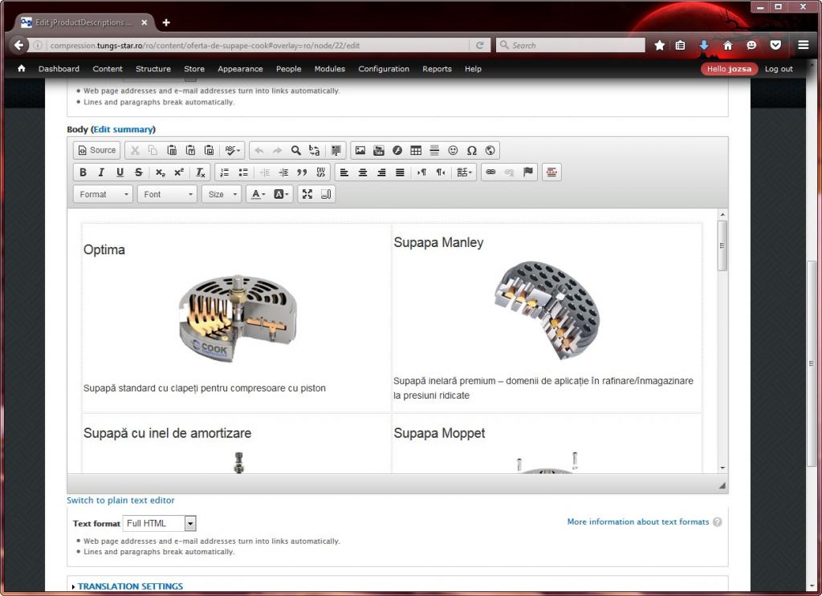Screen dimensions: 822x596
Task: Open the Configuration admin menu
Action: tap(384, 69)
